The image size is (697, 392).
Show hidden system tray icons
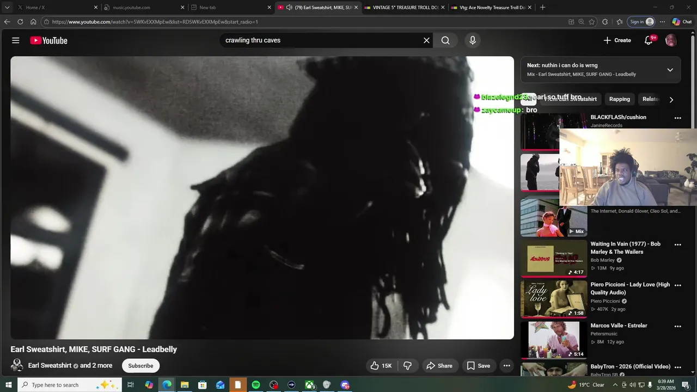(x=615, y=385)
